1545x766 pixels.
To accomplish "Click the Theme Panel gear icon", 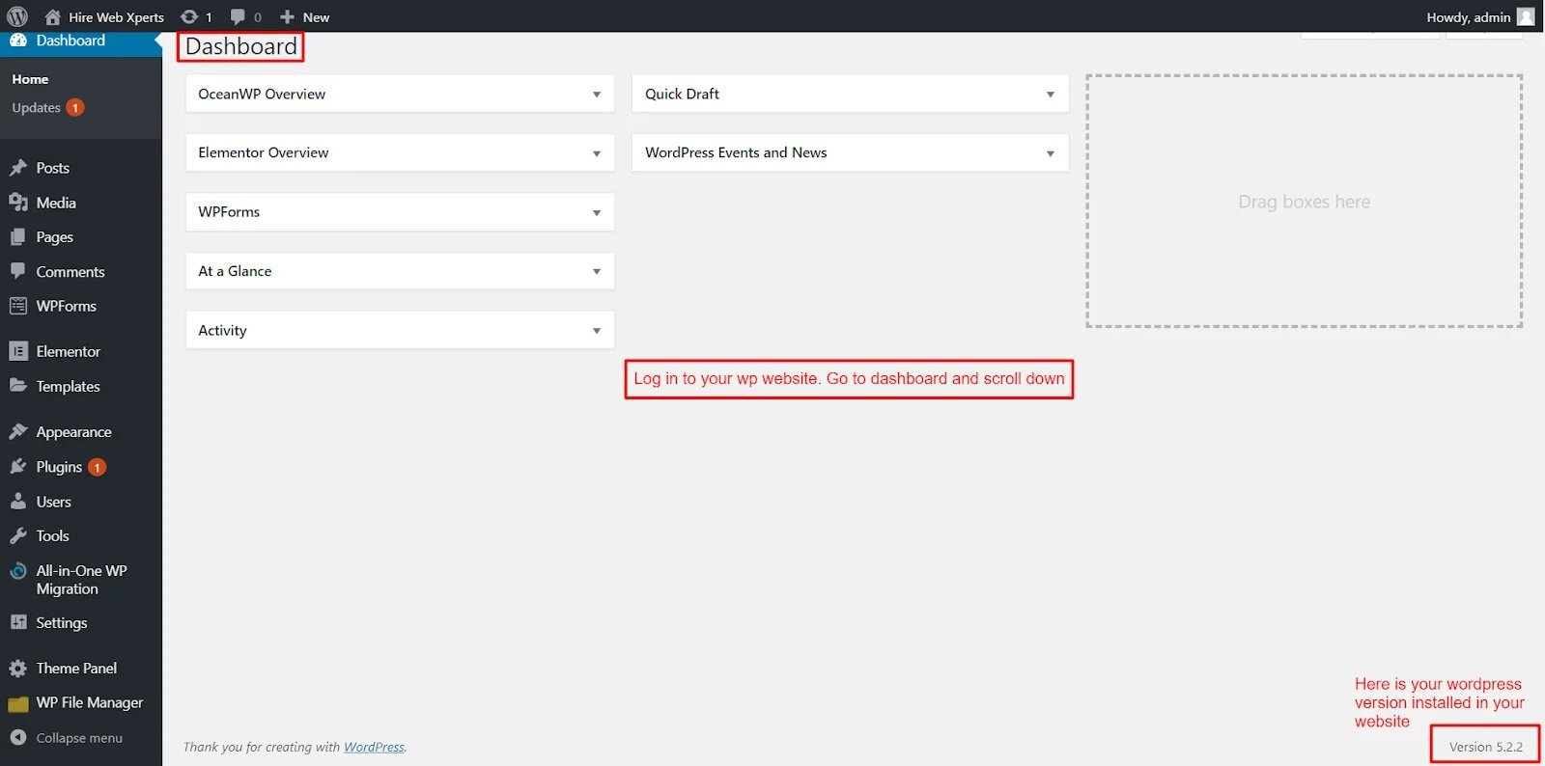I will (x=17, y=668).
